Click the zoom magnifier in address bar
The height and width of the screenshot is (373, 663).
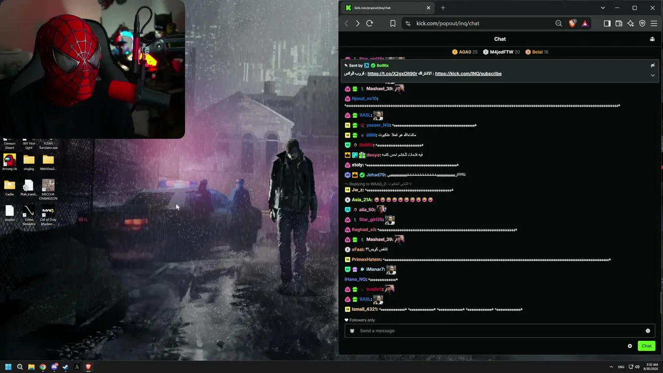pos(558,23)
